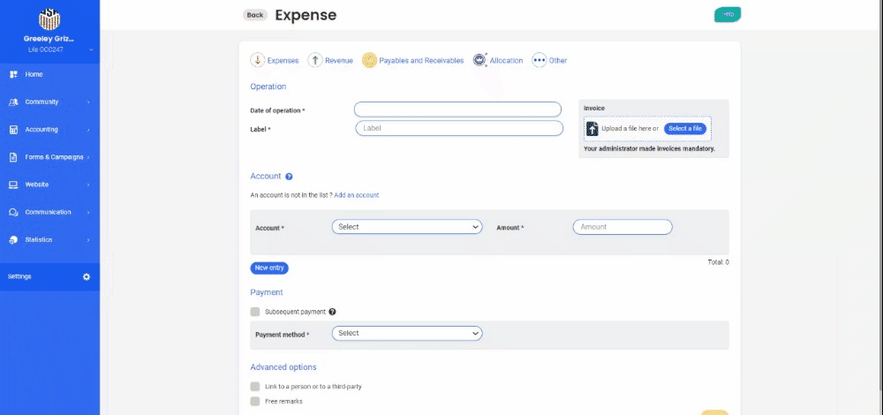The height and width of the screenshot is (415, 883).
Task: Click the Advanced options section heading
Action: pos(283,367)
